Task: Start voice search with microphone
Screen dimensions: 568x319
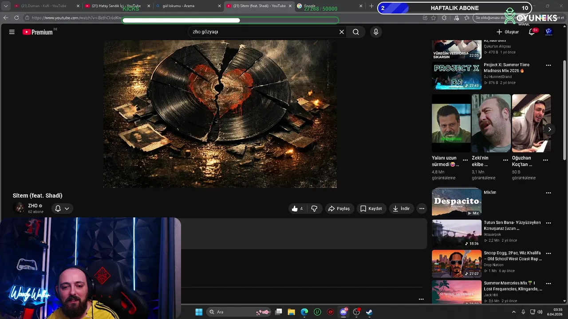Action: click(x=376, y=32)
